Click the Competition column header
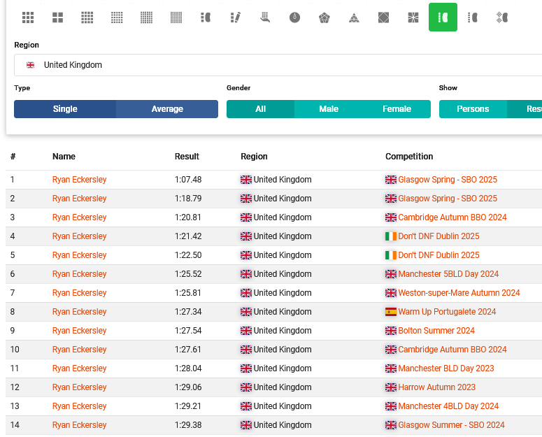 point(409,157)
